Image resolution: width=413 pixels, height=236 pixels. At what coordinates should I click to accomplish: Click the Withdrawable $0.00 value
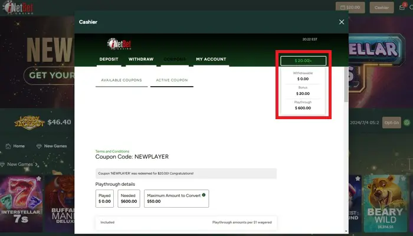click(x=303, y=79)
